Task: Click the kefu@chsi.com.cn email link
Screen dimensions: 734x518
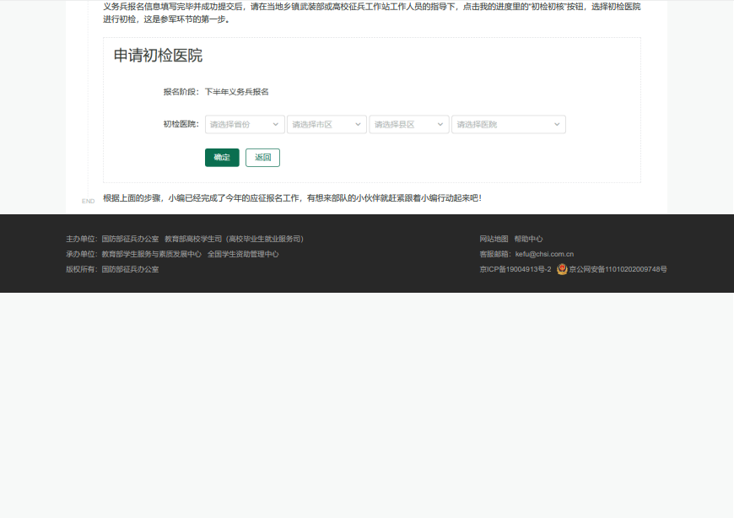Action: point(546,254)
